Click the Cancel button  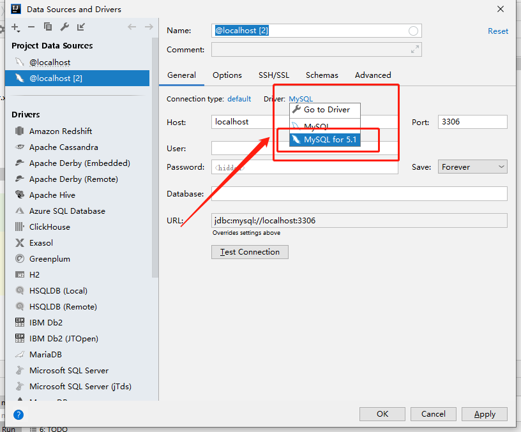click(x=434, y=414)
